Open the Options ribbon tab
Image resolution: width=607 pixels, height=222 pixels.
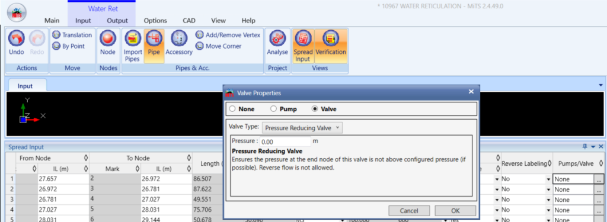(x=155, y=21)
